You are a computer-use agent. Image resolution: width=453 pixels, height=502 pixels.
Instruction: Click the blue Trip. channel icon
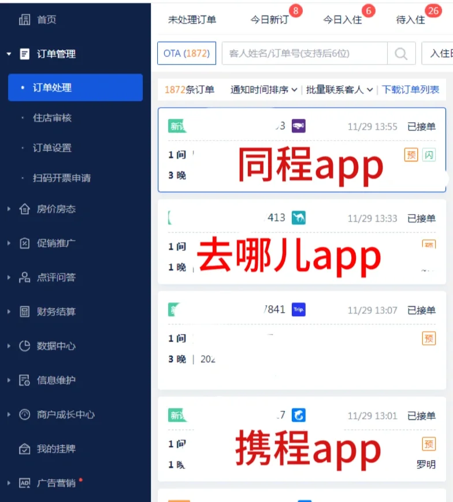pyautogui.click(x=299, y=310)
